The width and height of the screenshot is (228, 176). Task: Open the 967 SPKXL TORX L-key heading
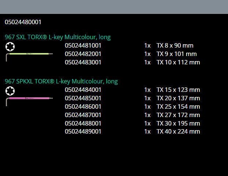tap(61, 81)
